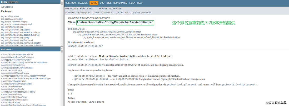This screenshot has height=106, width=289.
Task: Jump to METHOD in the DETAIL row
Action: tap(146, 13)
